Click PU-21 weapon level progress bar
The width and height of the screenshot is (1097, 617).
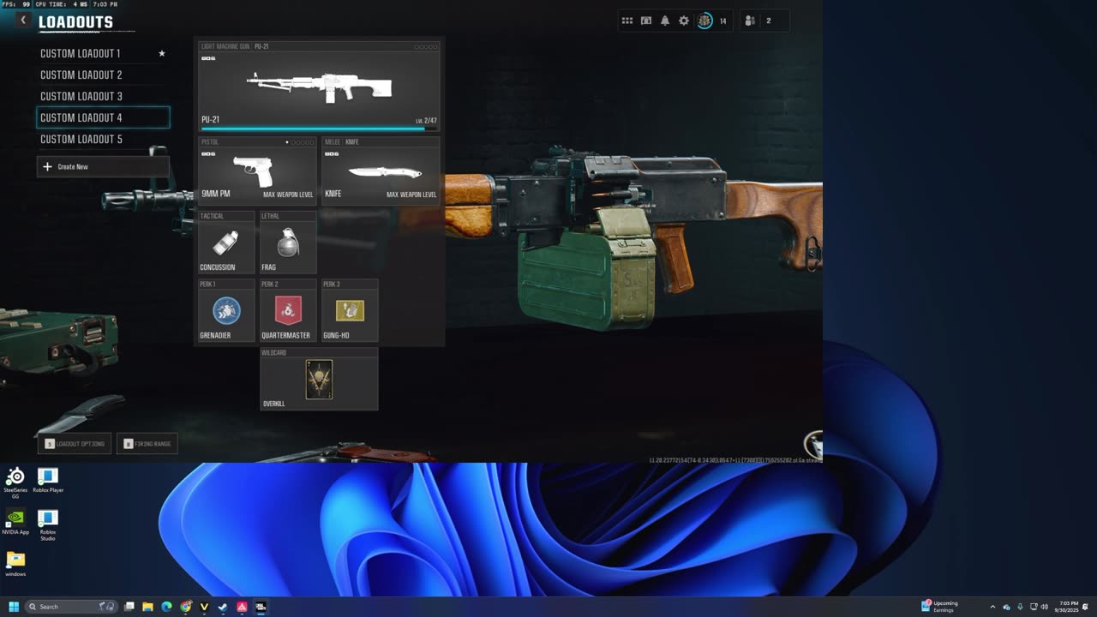click(x=319, y=129)
